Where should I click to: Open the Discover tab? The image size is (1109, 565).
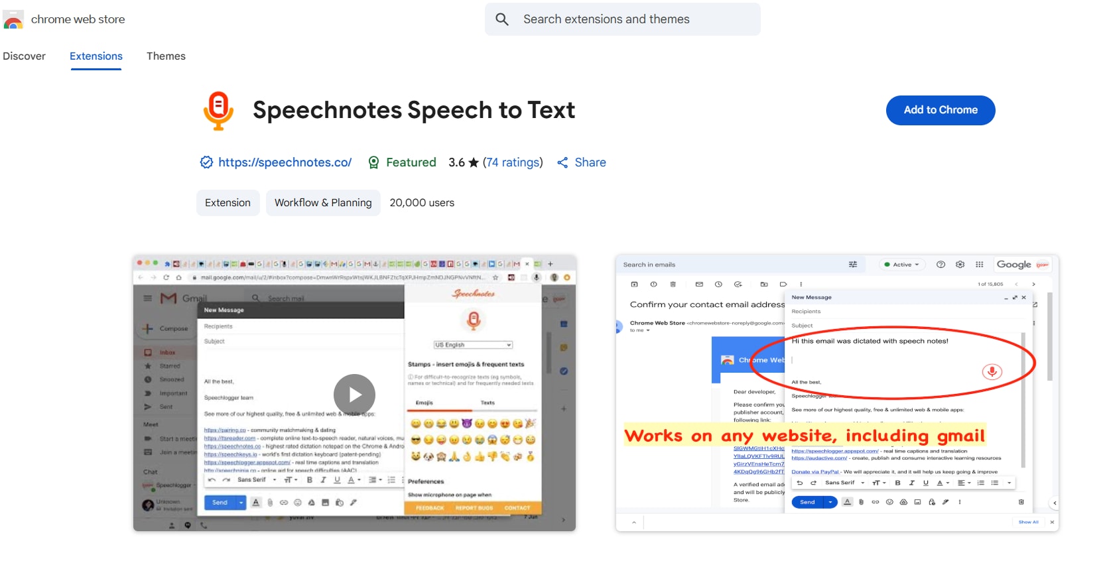(x=24, y=56)
